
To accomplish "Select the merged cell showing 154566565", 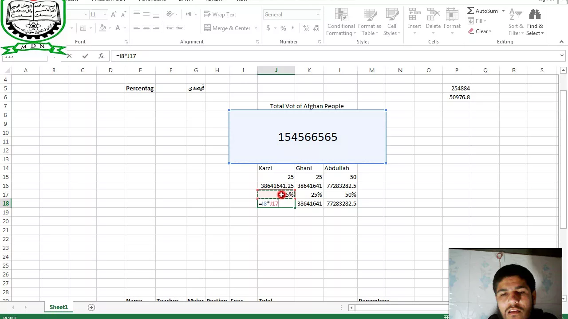I will point(308,137).
